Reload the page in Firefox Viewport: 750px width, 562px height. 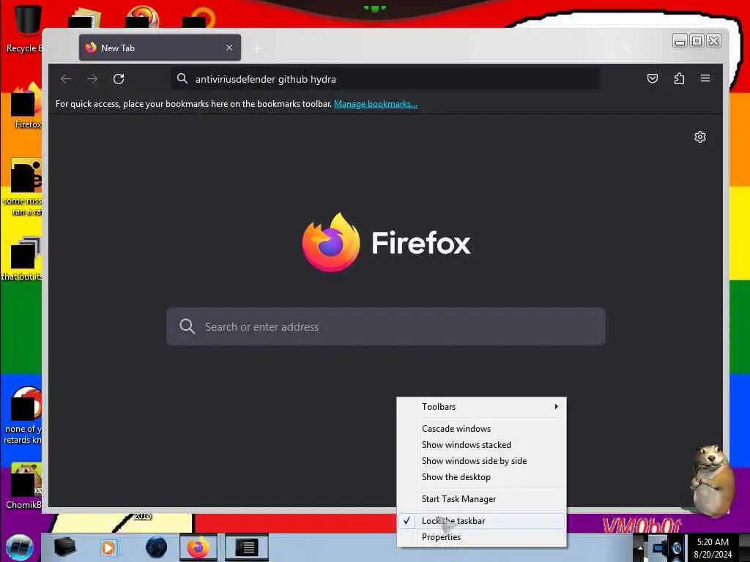point(119,79)
